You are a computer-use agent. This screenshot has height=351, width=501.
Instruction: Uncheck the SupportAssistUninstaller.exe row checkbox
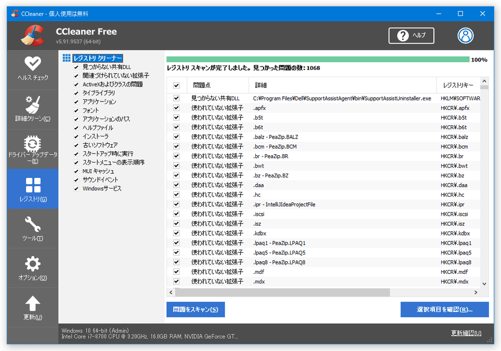[x=176, y=98]
